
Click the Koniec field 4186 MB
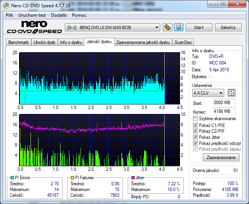pos(224,111)
